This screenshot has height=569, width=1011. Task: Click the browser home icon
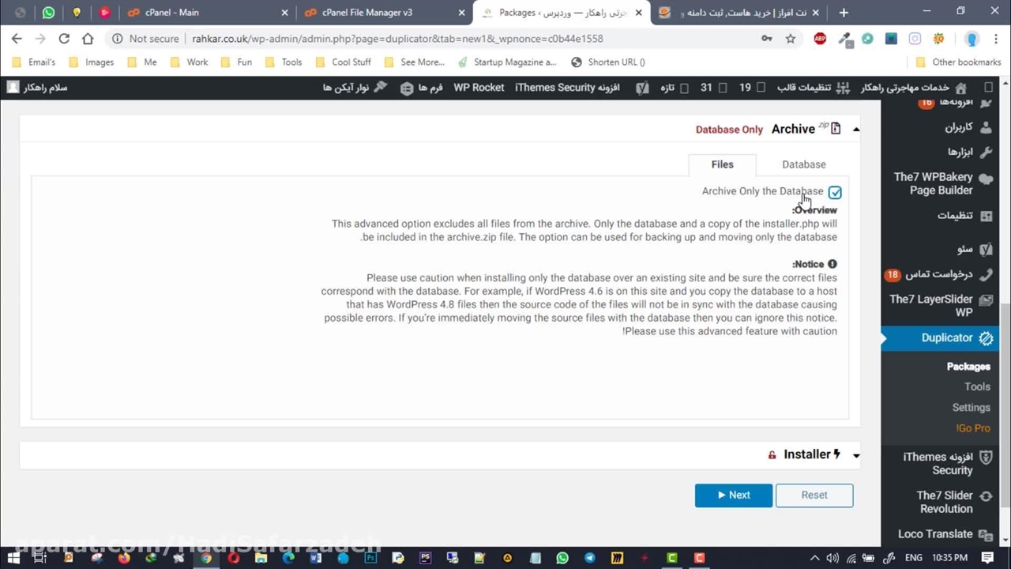coord(88,39)
